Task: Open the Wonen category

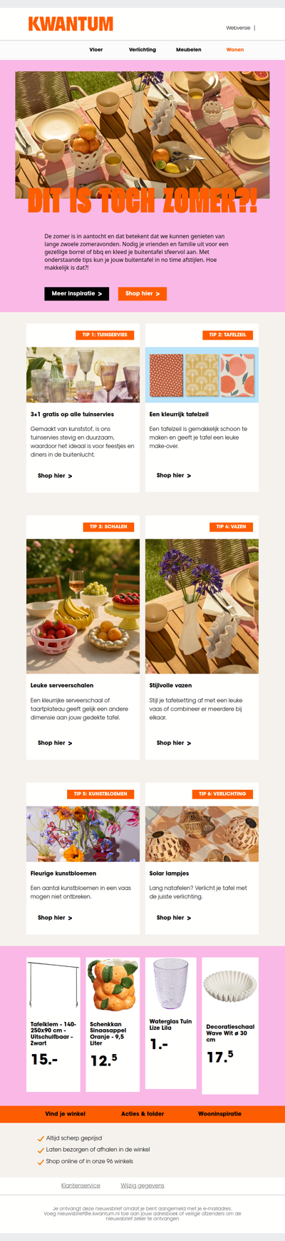Action: [235, 50]
